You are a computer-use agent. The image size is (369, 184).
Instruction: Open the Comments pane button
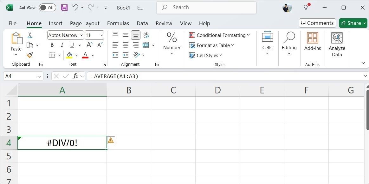[317, 23]
